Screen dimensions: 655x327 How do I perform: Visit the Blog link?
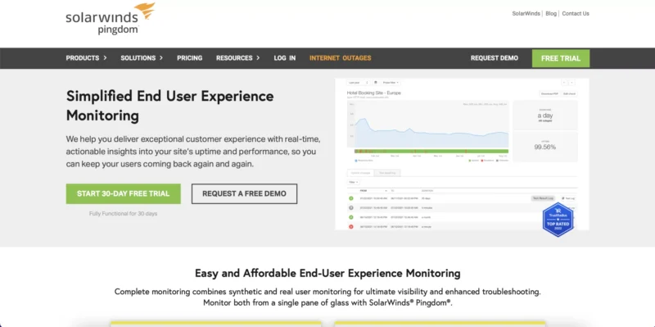pos(551,13)
